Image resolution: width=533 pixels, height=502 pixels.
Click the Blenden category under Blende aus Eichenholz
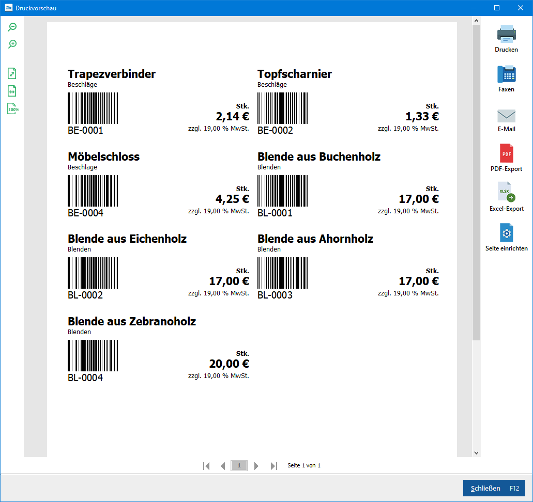point(79,249)
